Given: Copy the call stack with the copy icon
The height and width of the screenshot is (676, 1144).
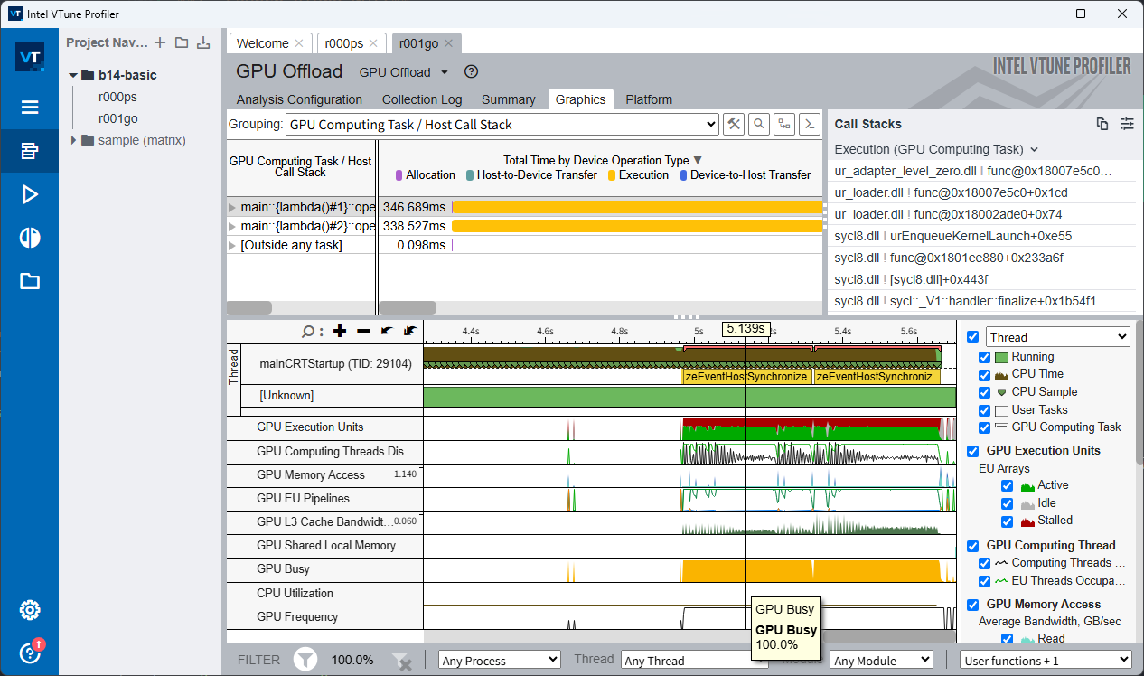Looking at the screenshot, I should click(1102, 124).
